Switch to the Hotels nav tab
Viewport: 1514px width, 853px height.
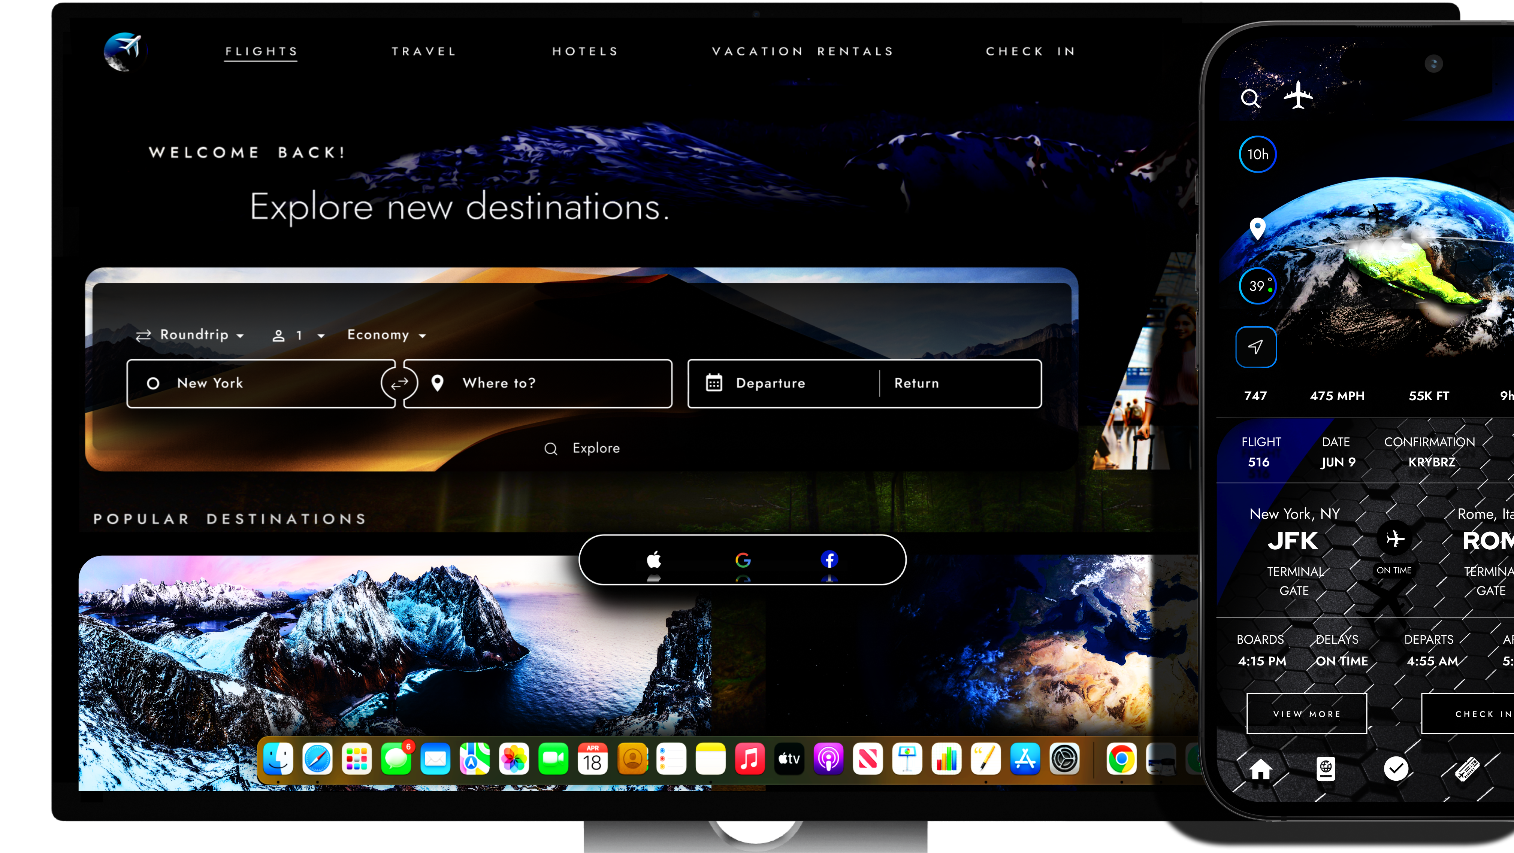click(585, 52)
